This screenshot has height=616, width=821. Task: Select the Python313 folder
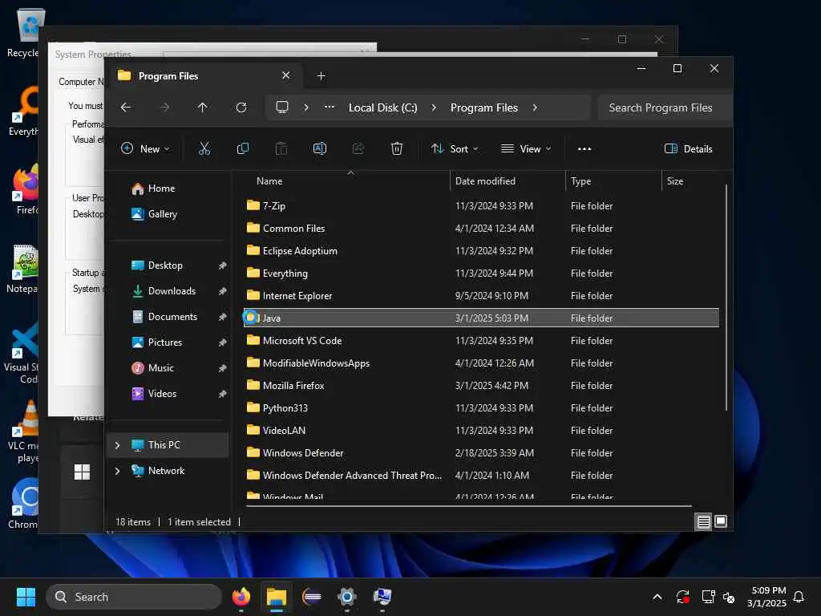(481, 407)
